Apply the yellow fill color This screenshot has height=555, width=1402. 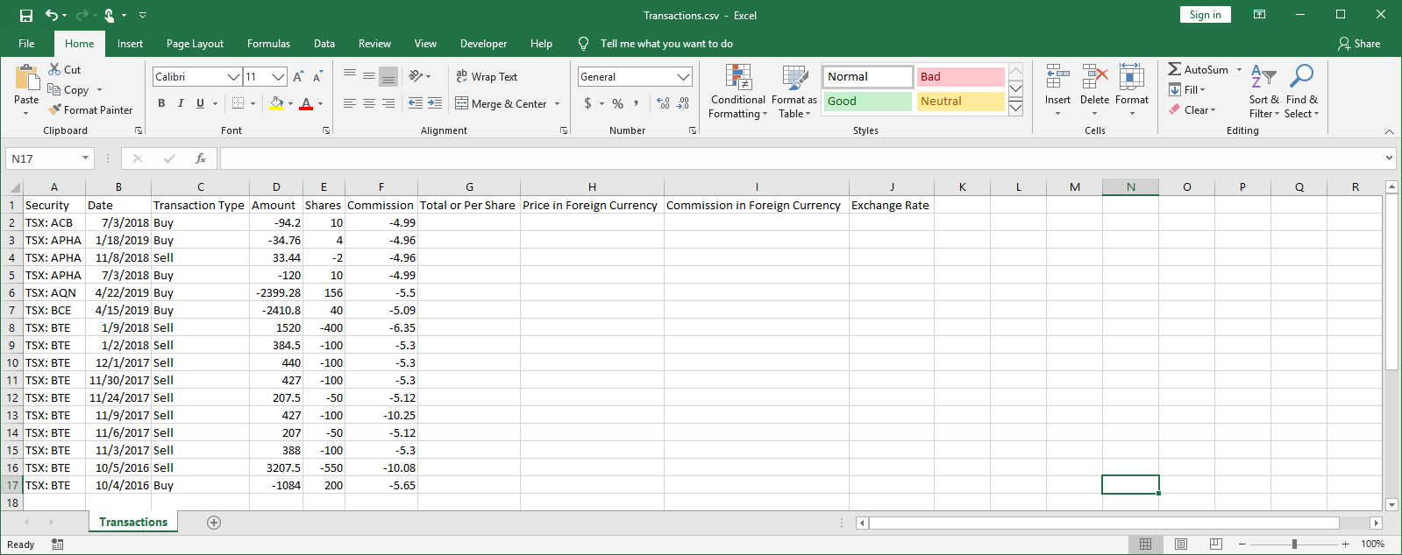click(276, 103)
